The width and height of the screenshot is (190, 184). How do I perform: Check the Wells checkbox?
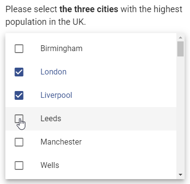(x=19, y=166)
